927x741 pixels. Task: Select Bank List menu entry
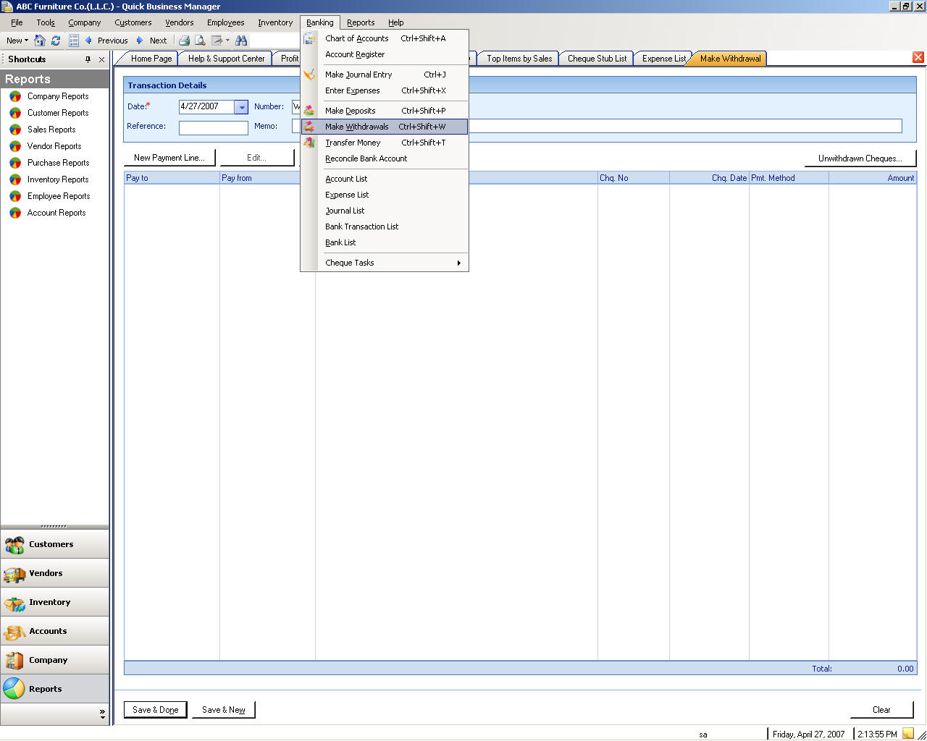point(385,242)
